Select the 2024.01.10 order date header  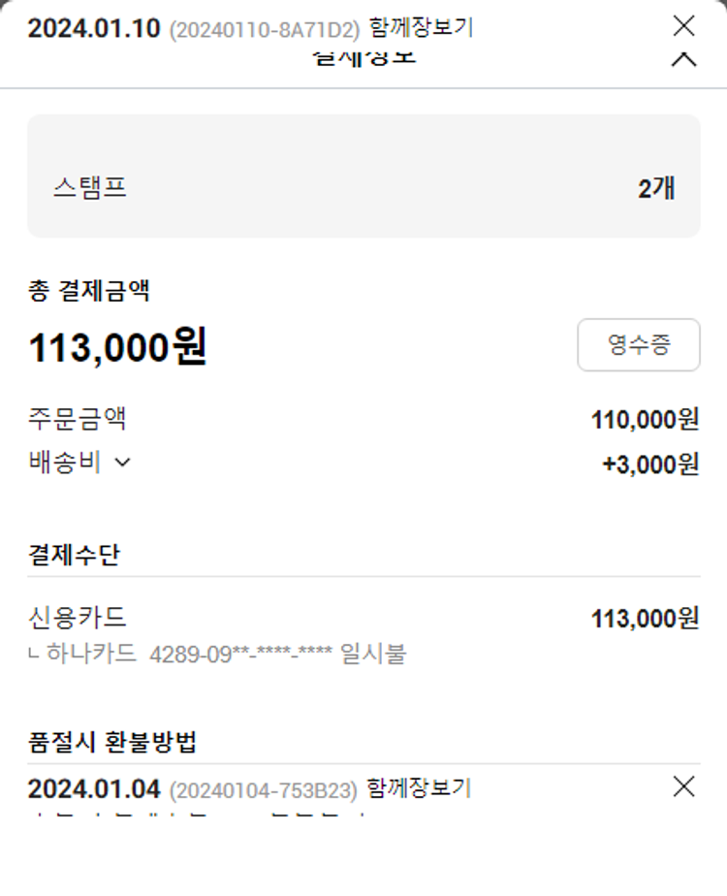pos(93,28)
